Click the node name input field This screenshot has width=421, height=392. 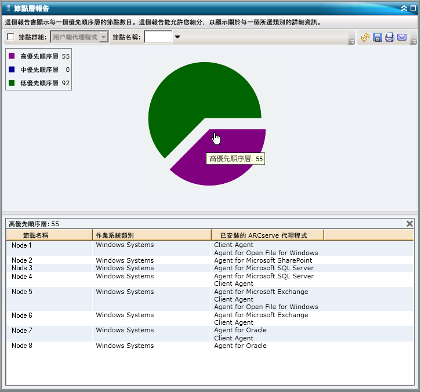coord(158,37)
